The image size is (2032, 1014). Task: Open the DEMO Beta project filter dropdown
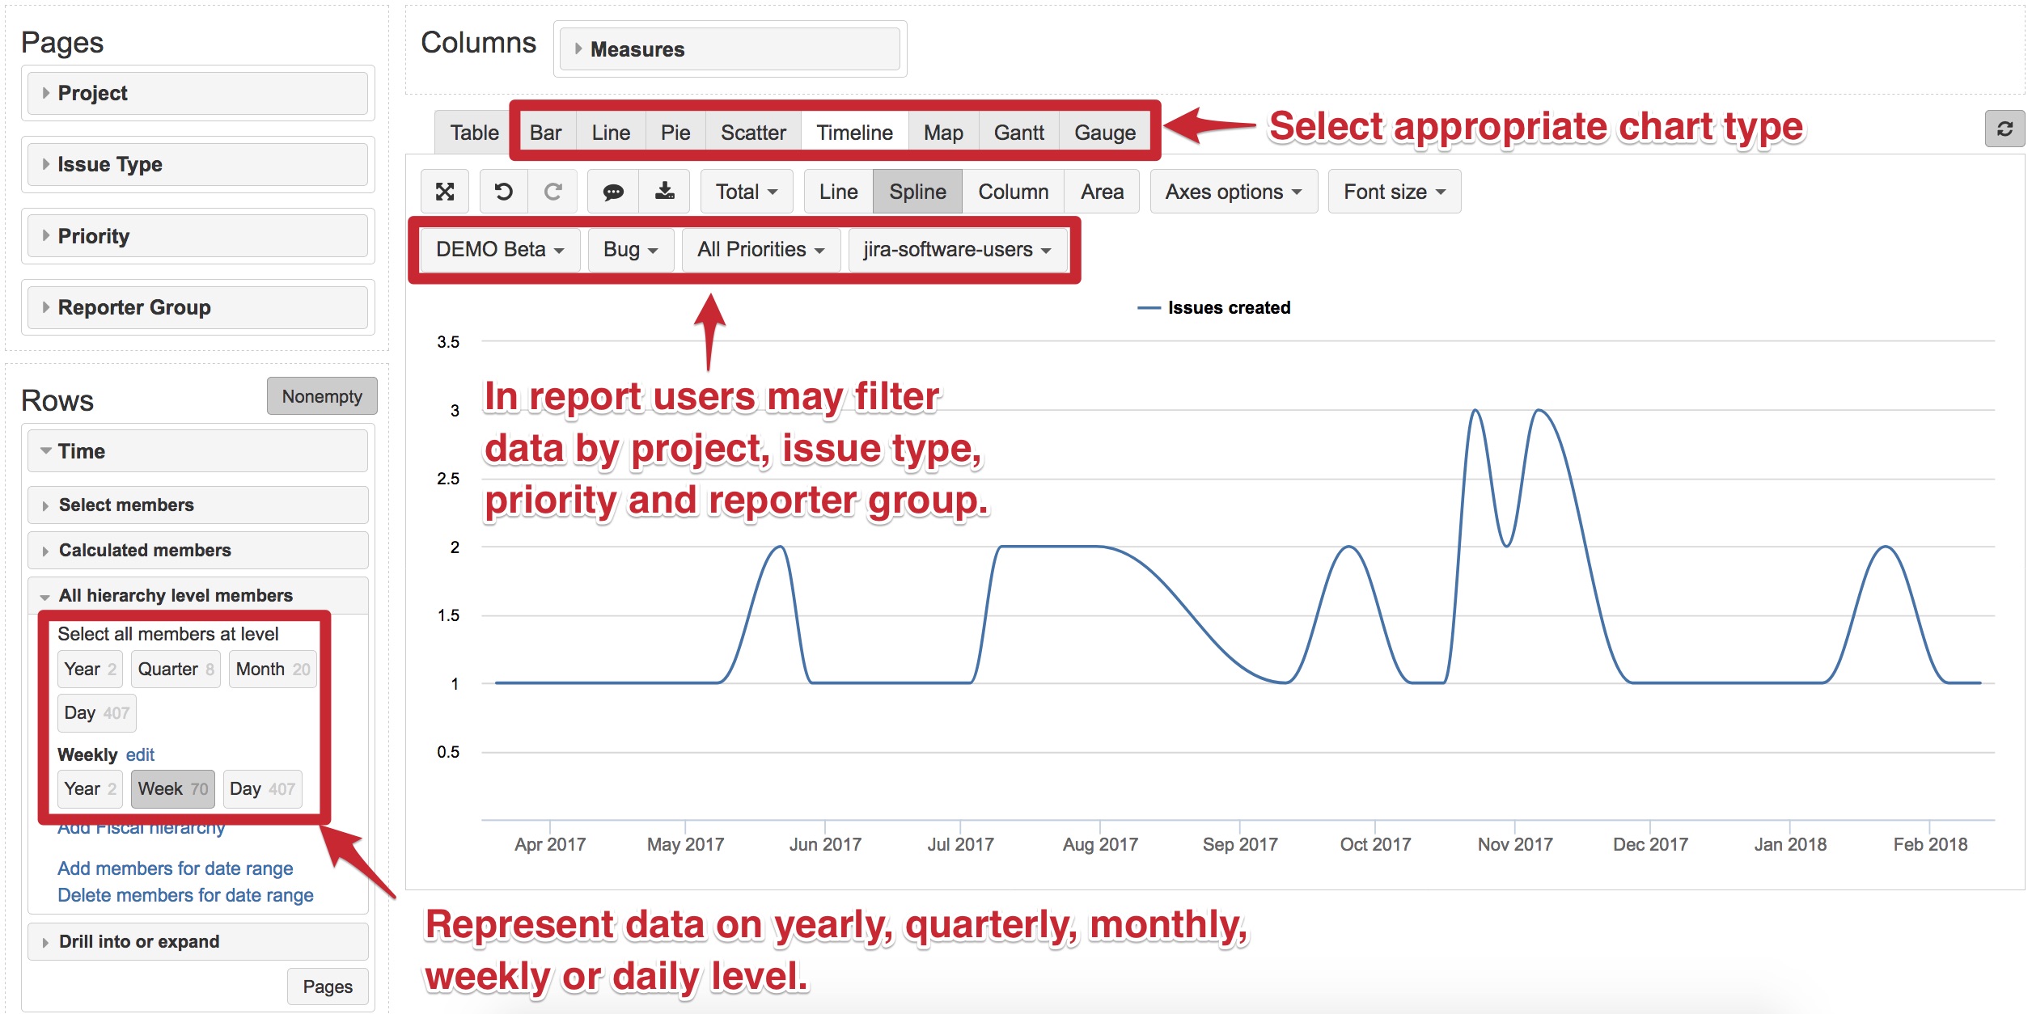pyautogui.click(x=498, y=250)
